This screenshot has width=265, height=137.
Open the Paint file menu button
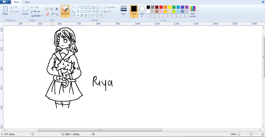click(x=5, y=2)
